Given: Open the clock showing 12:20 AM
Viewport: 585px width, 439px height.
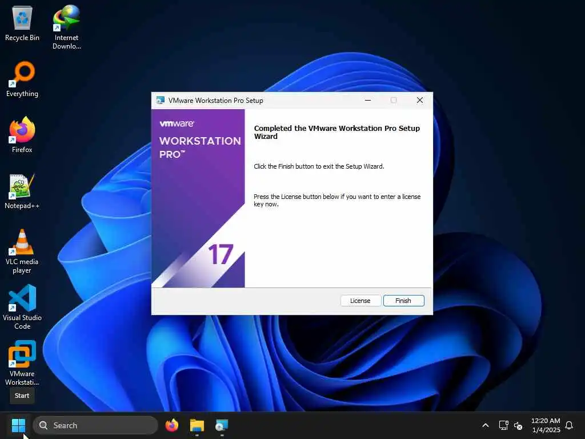Looking at the screenshot, I should (x=546, y=425).
